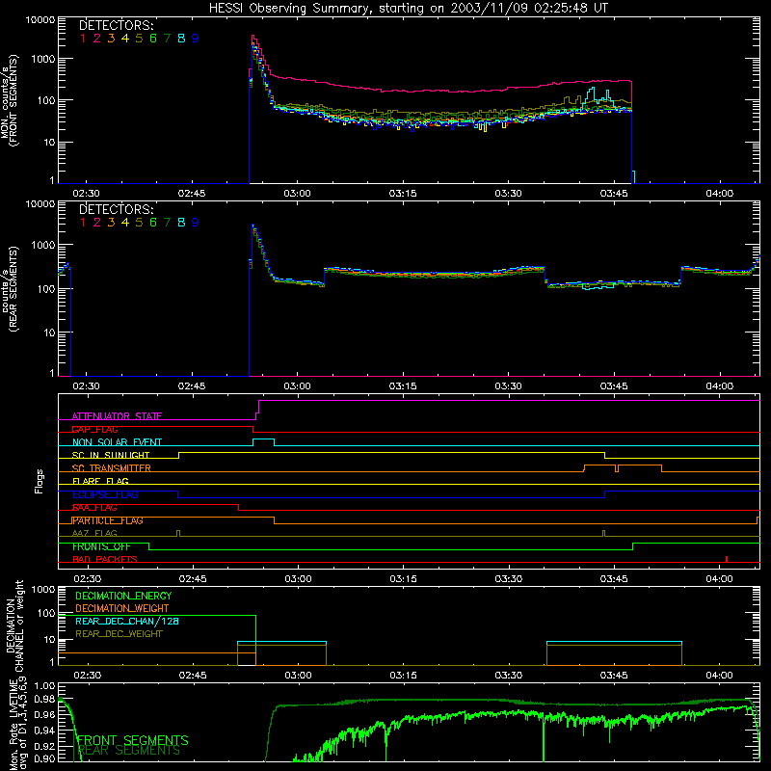Click the 02:45 tick label under the decimation plot
The height and width of the screenshot is (771, 771).
coord(193,676)
